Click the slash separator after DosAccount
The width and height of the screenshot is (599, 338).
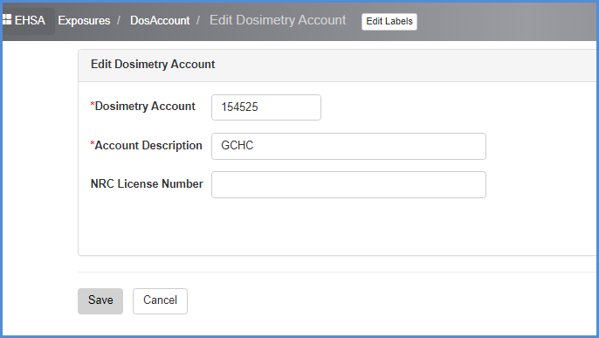click(x=198, y=21)
